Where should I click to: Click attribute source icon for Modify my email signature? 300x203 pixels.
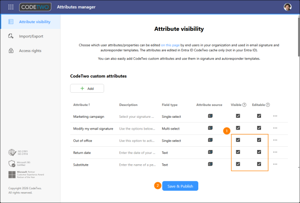point(210,128)
